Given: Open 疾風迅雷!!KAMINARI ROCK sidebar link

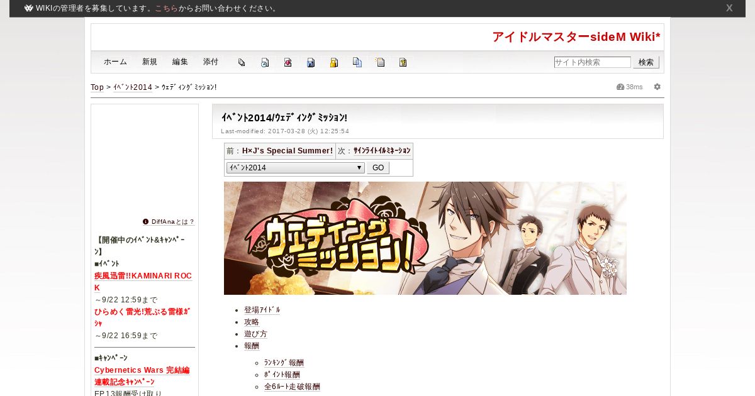Looking at the screenshot, I should click(143, 282).
